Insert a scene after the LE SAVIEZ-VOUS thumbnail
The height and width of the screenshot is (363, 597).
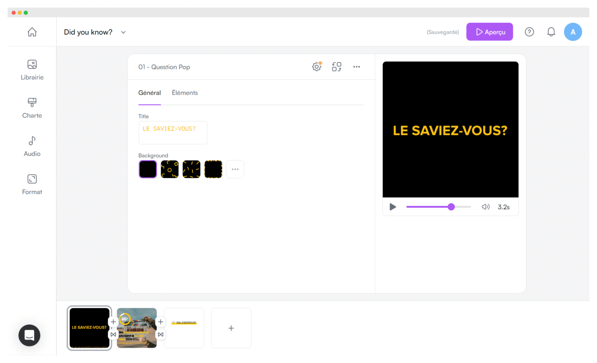pyautogui.click(x=113, y=322)
